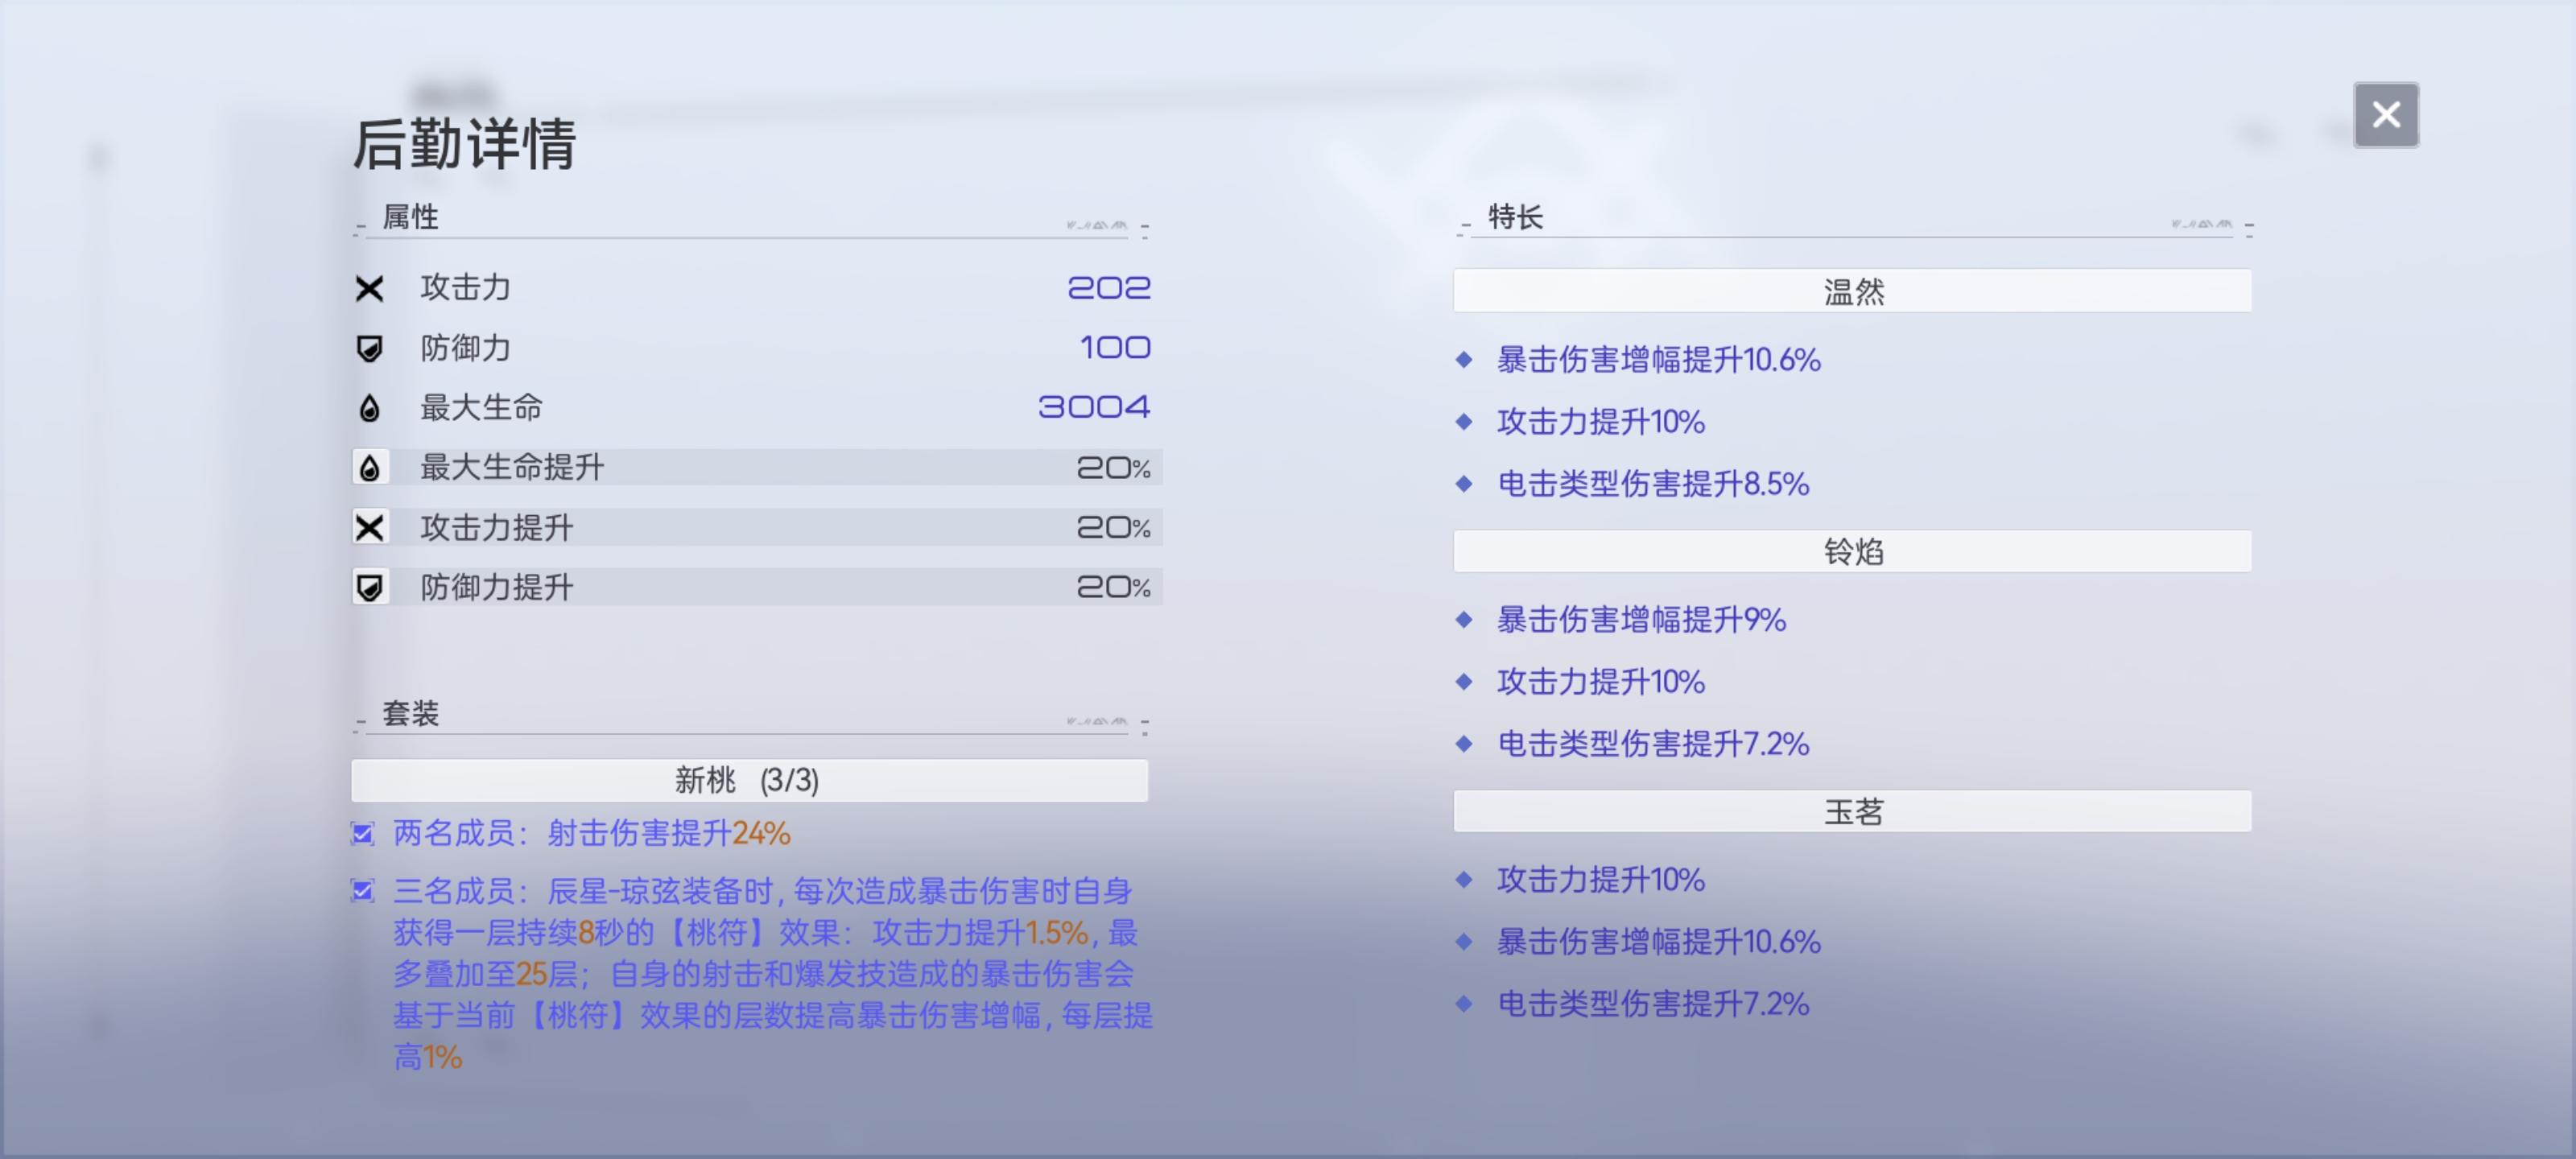Click 暴击伤害增幅提升9% under 铃焰

click(x=1641, y=619)
